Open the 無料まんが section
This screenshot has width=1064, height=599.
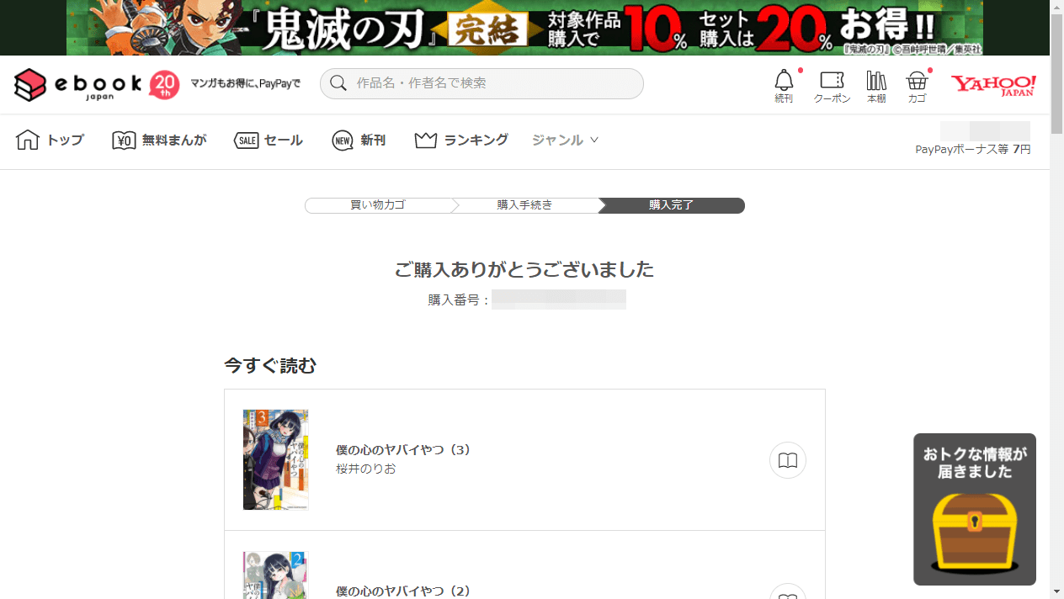pyautogui.click(x=159, y=140)
